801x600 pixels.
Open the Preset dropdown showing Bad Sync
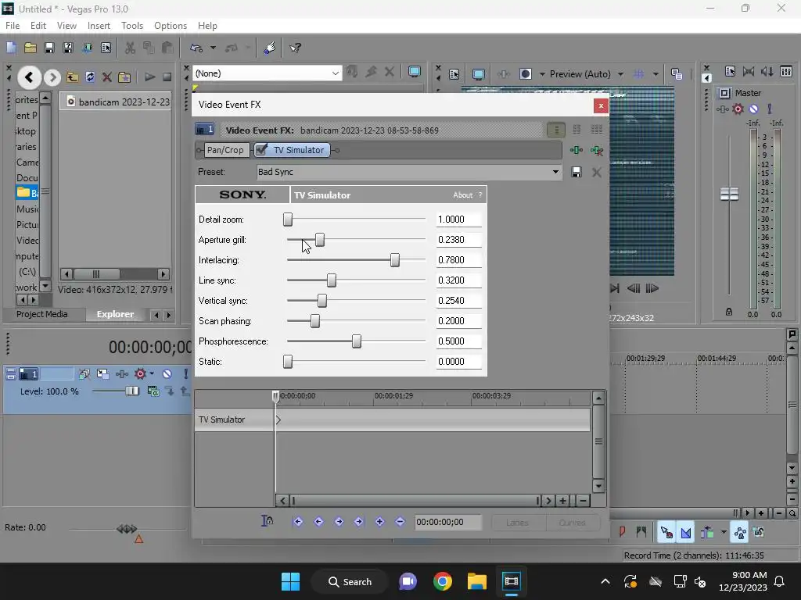coord(556,172)
